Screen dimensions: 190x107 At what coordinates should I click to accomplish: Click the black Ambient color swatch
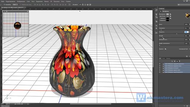click(167, 21)
